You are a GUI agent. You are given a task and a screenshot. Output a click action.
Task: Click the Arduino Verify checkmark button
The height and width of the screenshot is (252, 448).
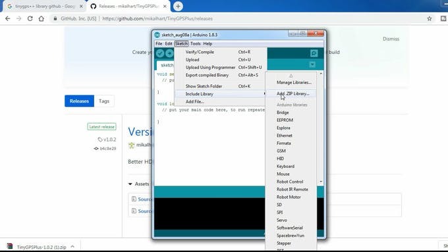pyautogui.click(x=160, y=53)
